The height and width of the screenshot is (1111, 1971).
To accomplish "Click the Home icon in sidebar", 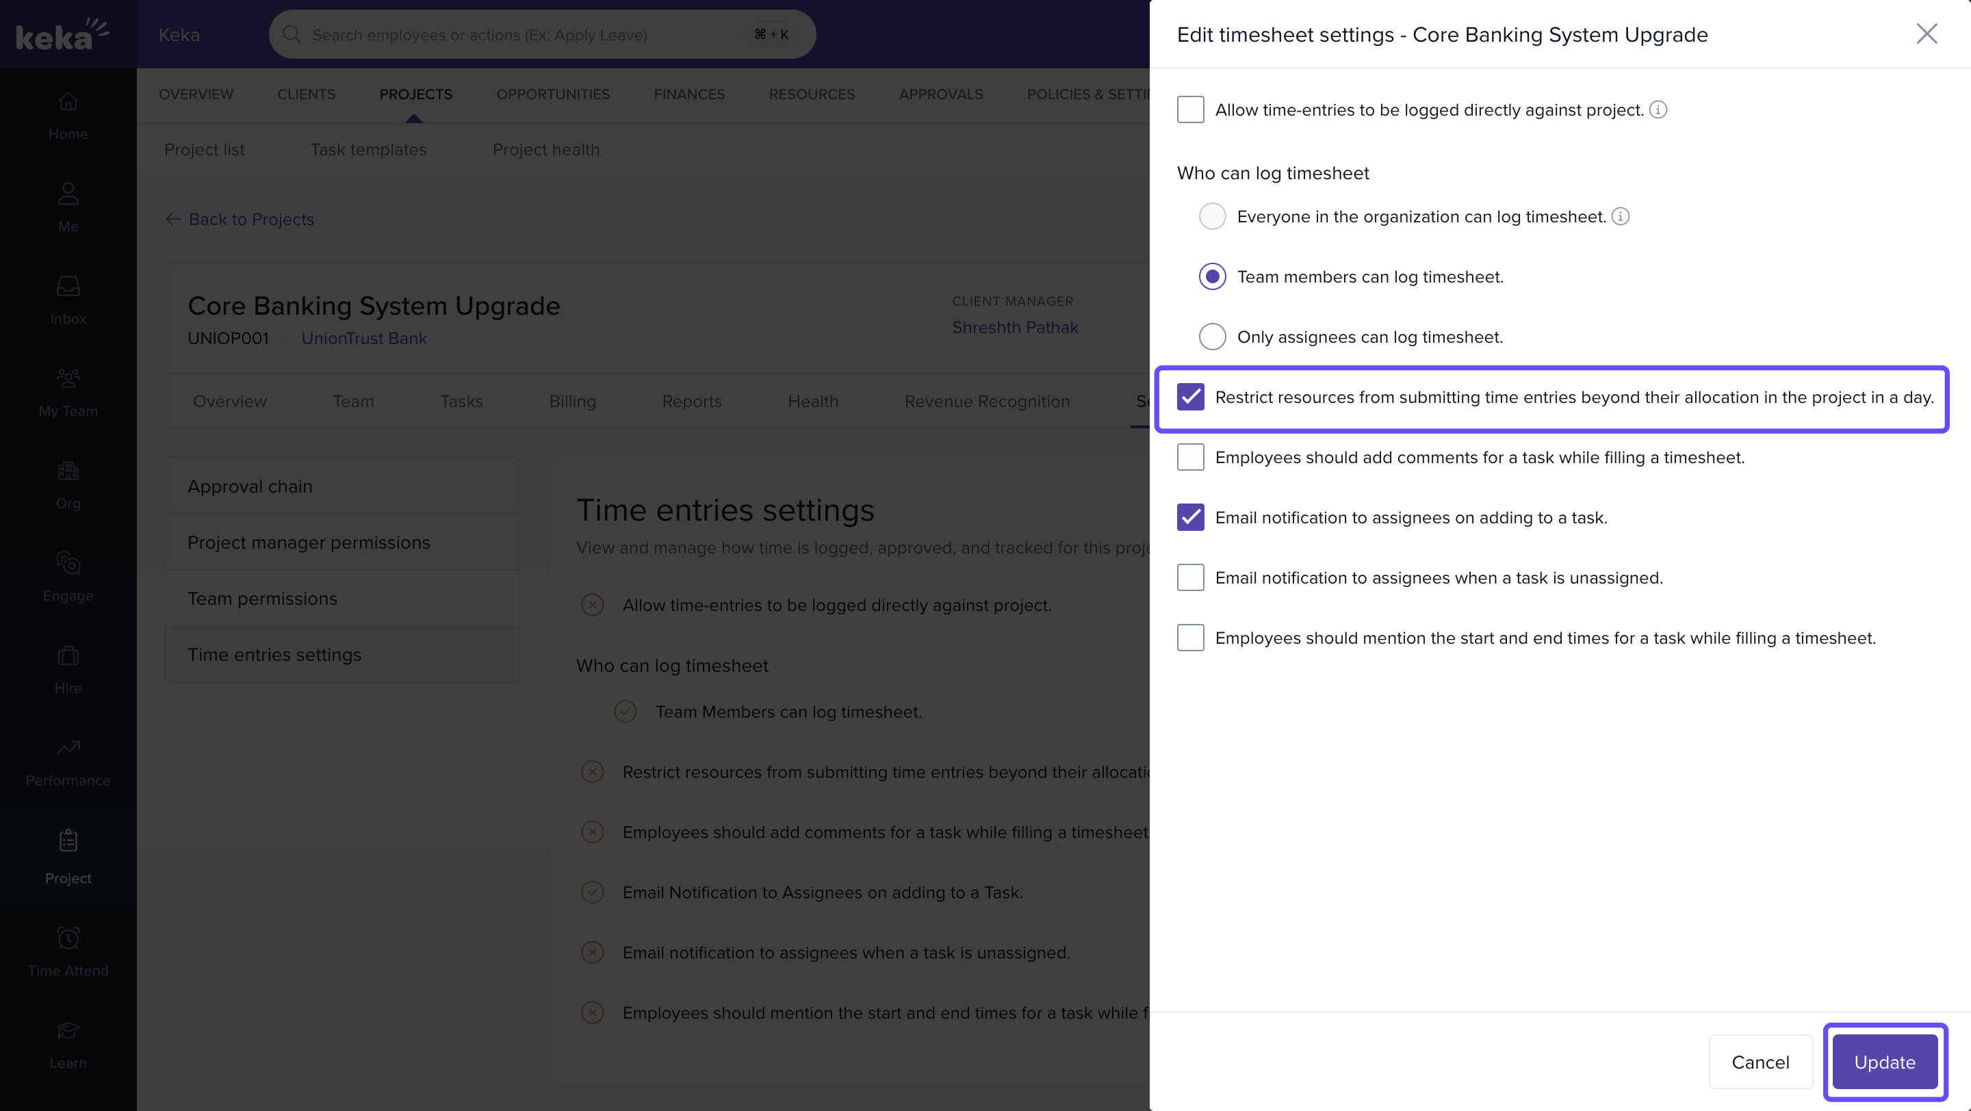I will coord(68,102).
